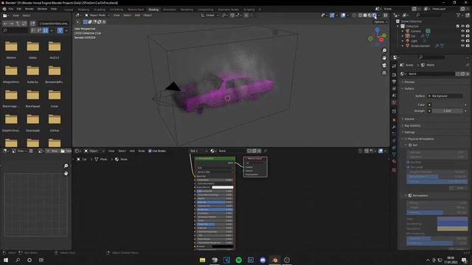Open the Output properties tab
This screenshot has width=472, height=265.
[394, 82]
